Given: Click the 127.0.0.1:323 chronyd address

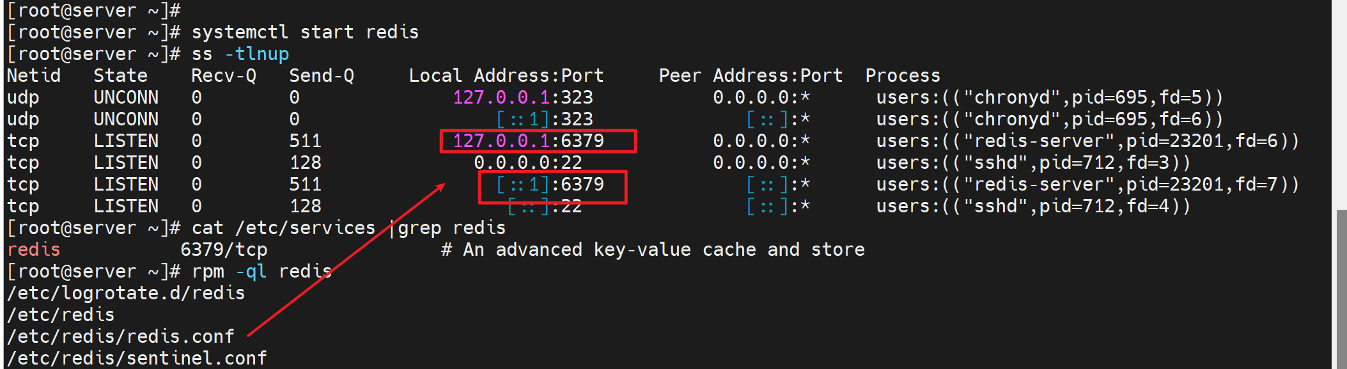Looking at the screenshot, I should pyautogui.click(x=523, y=97).
